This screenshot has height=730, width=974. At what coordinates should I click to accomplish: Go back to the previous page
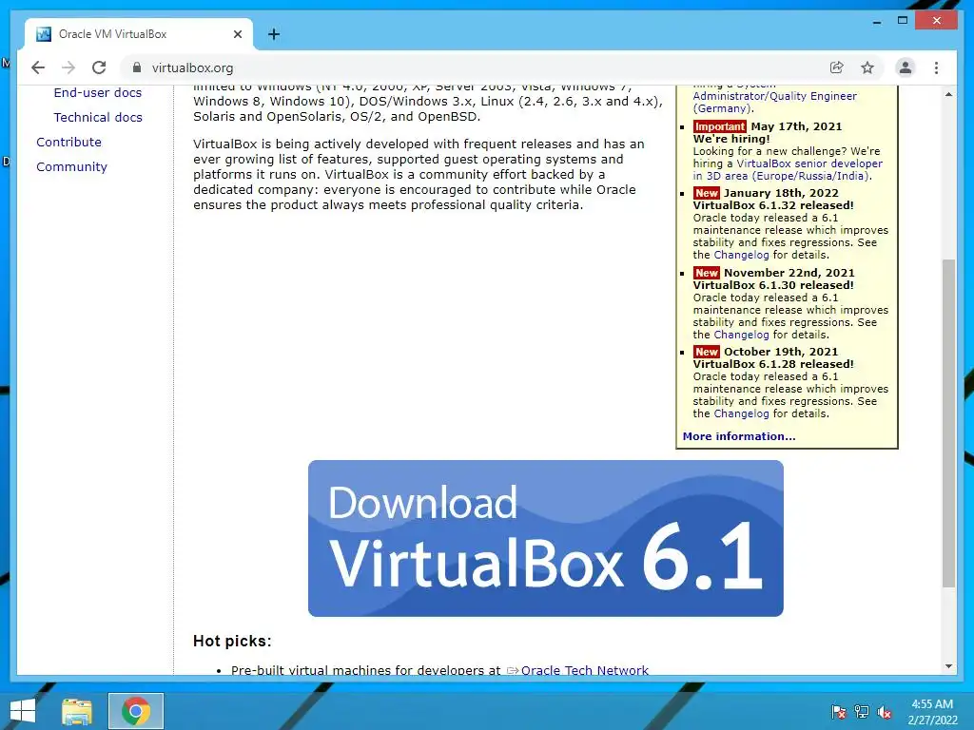click(x=38, y=67)
